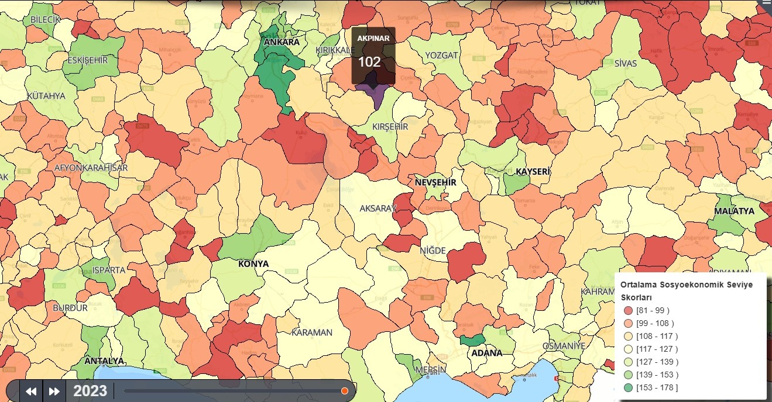The height and width of the screenshot is (402, 772).
Task: Click the [127 - 139) legend swatch
Action: 629,362
